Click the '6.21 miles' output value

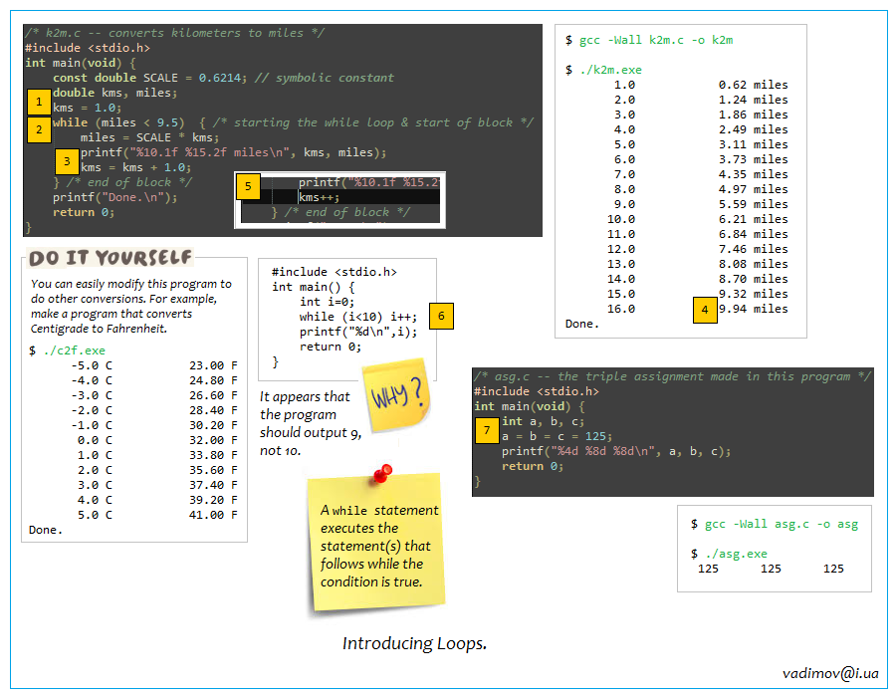[x=754, y=219]
